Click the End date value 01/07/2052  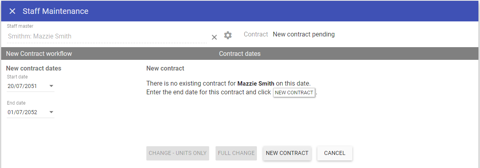(22, 112)
